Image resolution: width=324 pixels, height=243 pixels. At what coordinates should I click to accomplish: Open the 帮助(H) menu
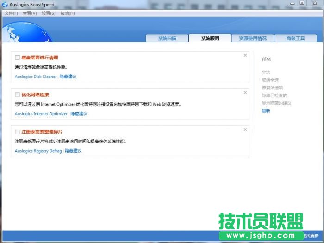[x=68, y=13]
